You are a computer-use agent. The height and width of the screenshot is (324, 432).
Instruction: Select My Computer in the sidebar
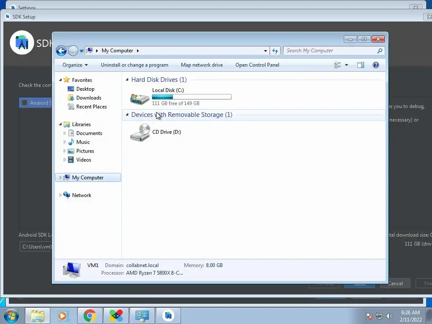click(x=88, y=178)
